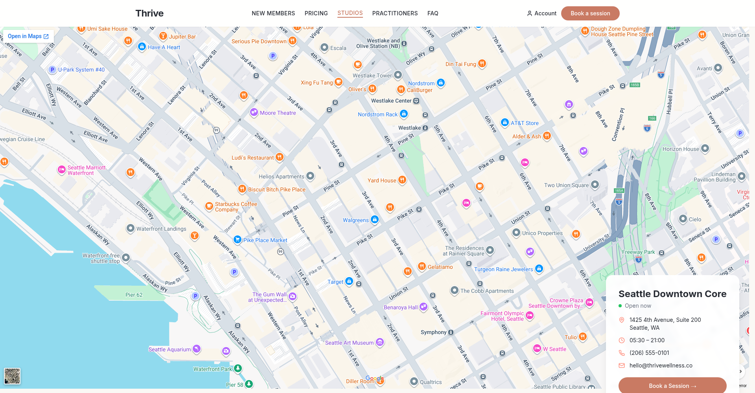
Task: Click the hello@thrivewellness.co email address
Action: (x=661, y=365)
